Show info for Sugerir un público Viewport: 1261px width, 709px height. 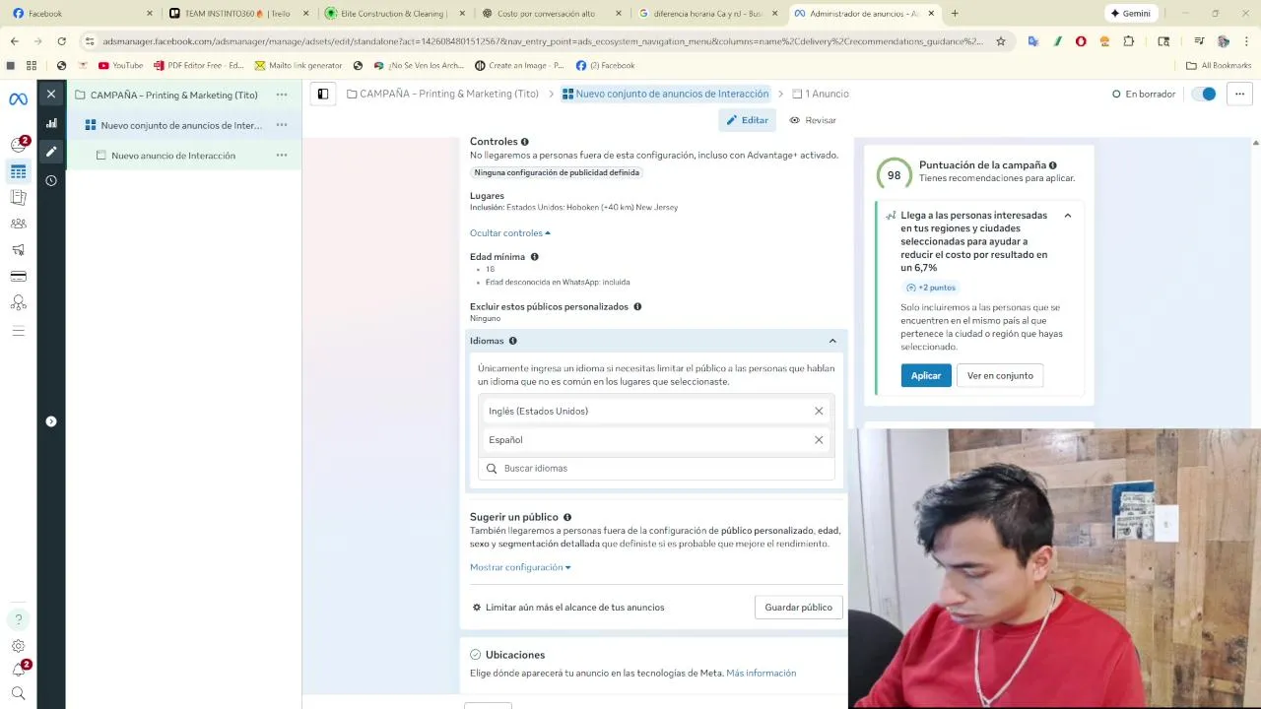click(567, 517)
